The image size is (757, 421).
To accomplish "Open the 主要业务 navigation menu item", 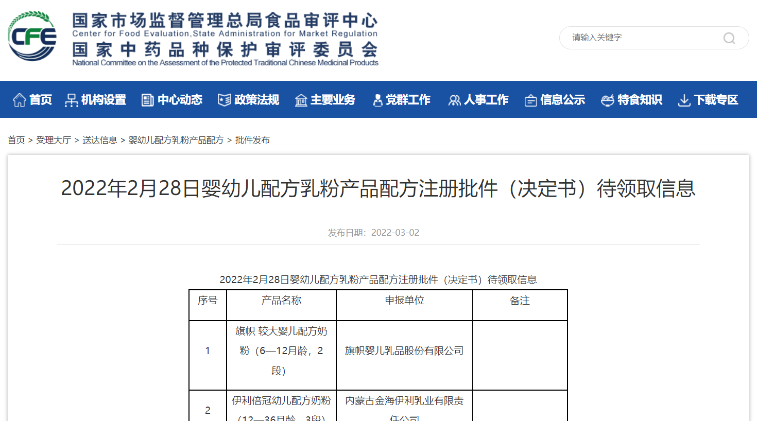I will pos(333,99).
